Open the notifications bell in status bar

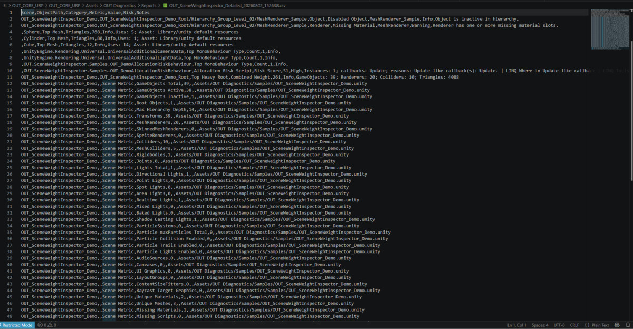627,325
